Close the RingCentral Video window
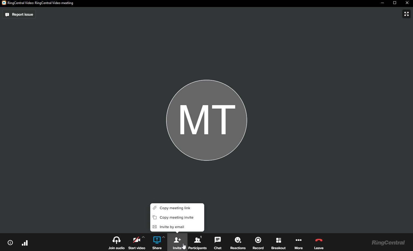Screen dimensions: 413x251 [407, 3]
